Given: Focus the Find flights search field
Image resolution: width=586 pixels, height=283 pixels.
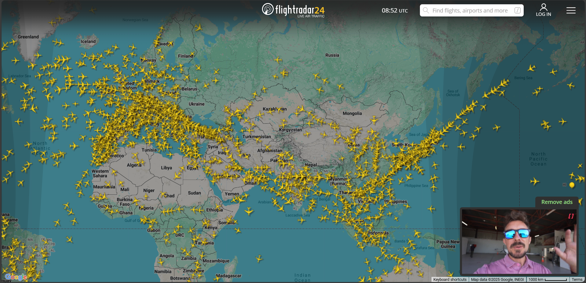Looking at the screenshot, I should coord(470,10).
